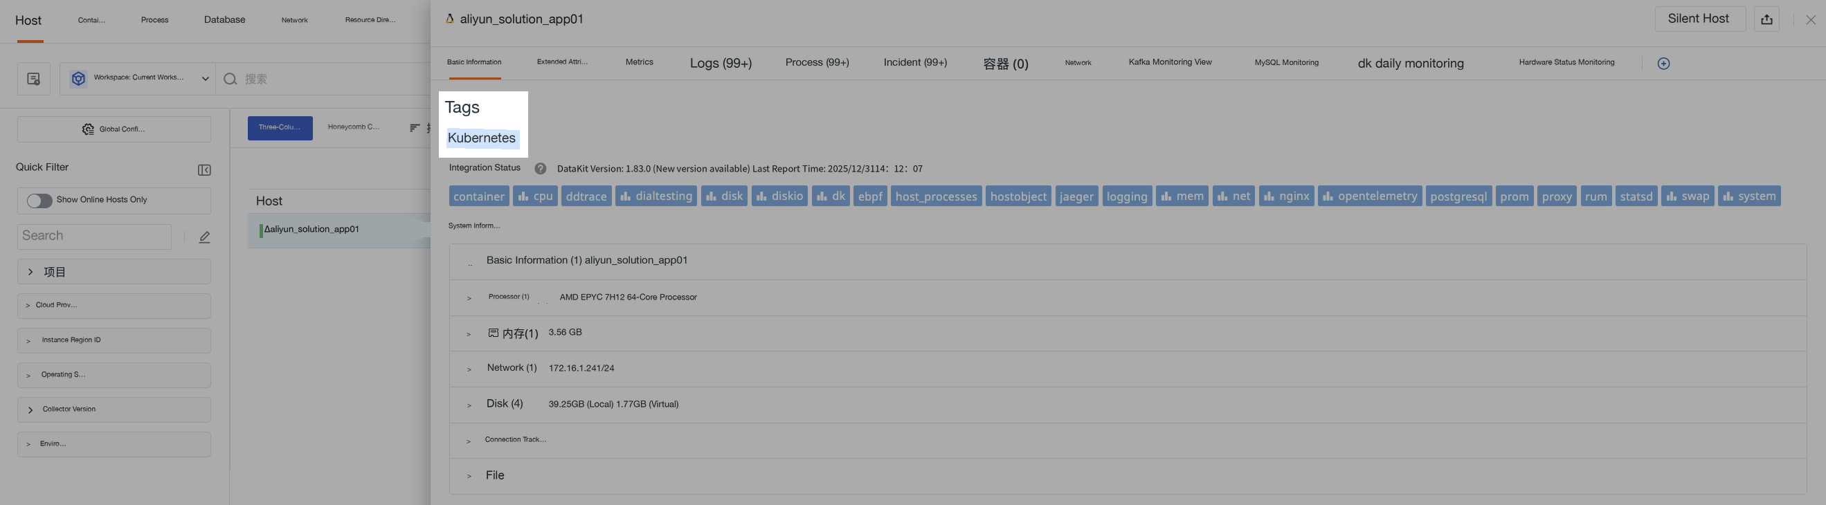The image size is (1826, 505).
Task: Click the Silent Host button
Action: pos(1699,19)
